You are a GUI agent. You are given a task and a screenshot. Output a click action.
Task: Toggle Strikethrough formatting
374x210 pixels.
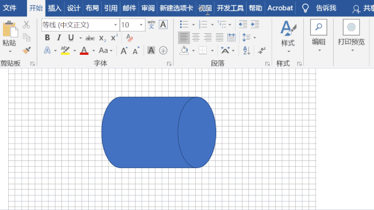(x=90, y=38)
